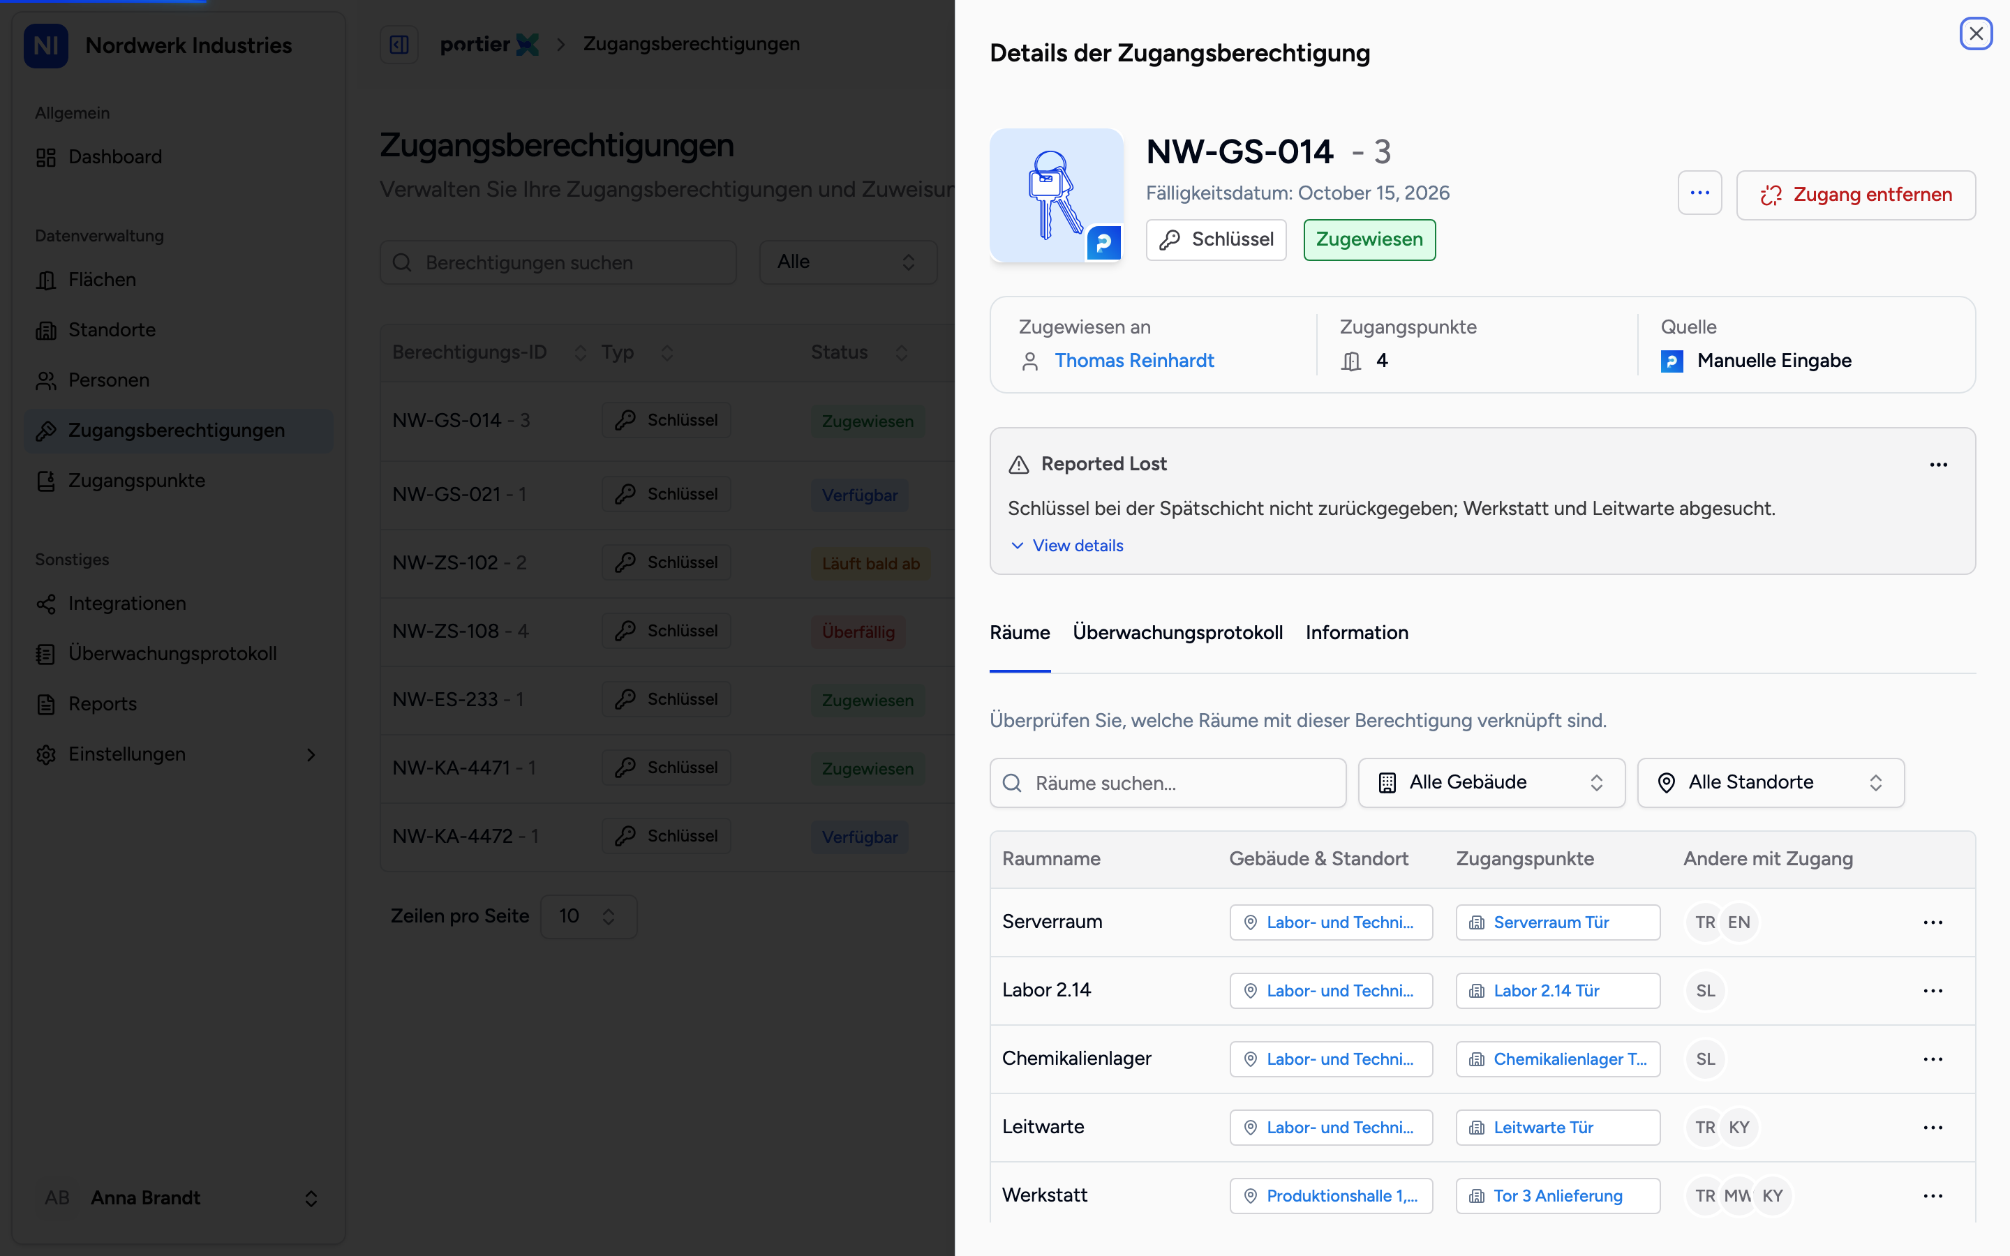Click the Schlüssel type badge in the details header
This screenshot has height=1256, width=2010.
pyautogui.click(x=1216, y=240)
